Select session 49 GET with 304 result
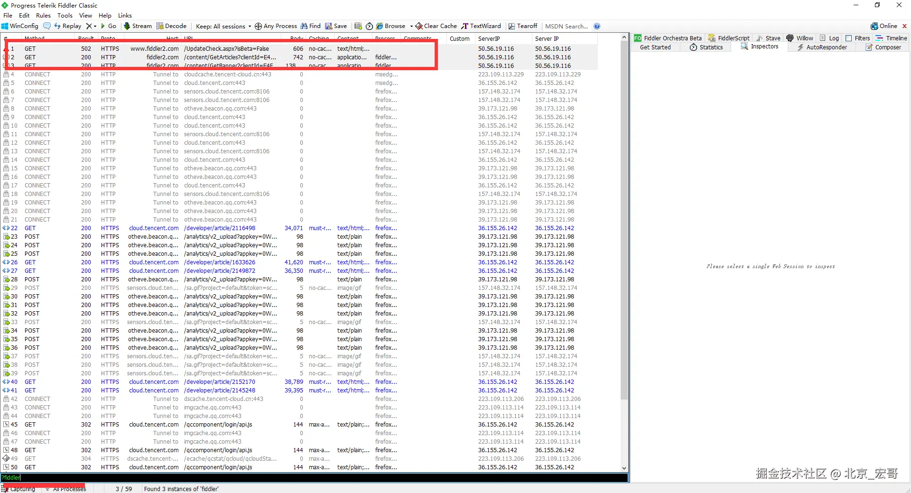Image resolution: width=911 pixels, height=493 pixels. [299, 459]
